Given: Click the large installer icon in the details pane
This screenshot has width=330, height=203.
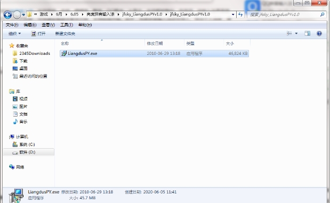Looking at the screenshot, I should (x=16, y=196).
